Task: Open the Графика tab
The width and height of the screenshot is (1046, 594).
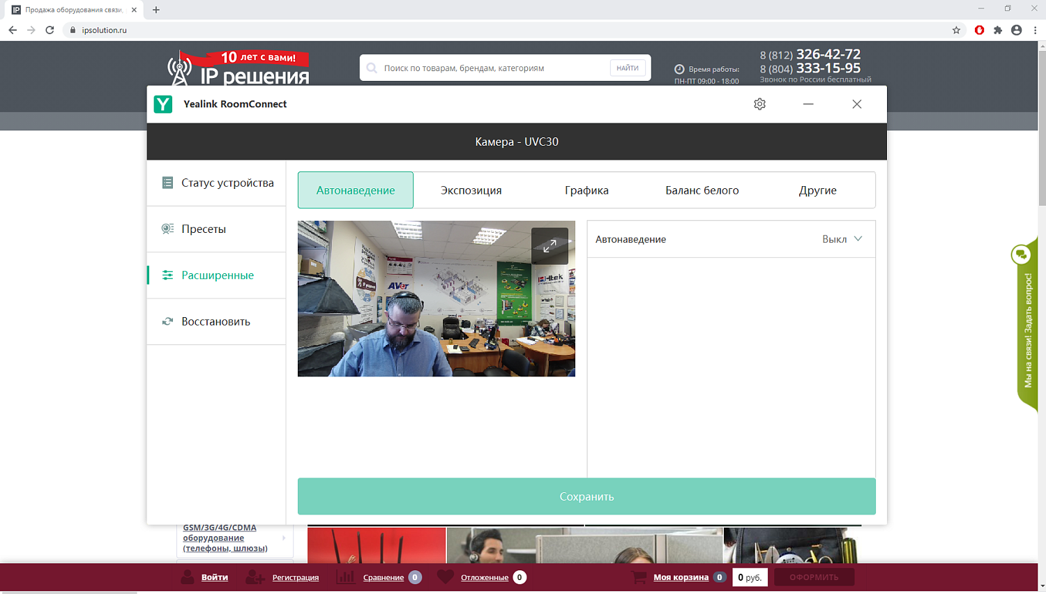Action: coord(586,190)
